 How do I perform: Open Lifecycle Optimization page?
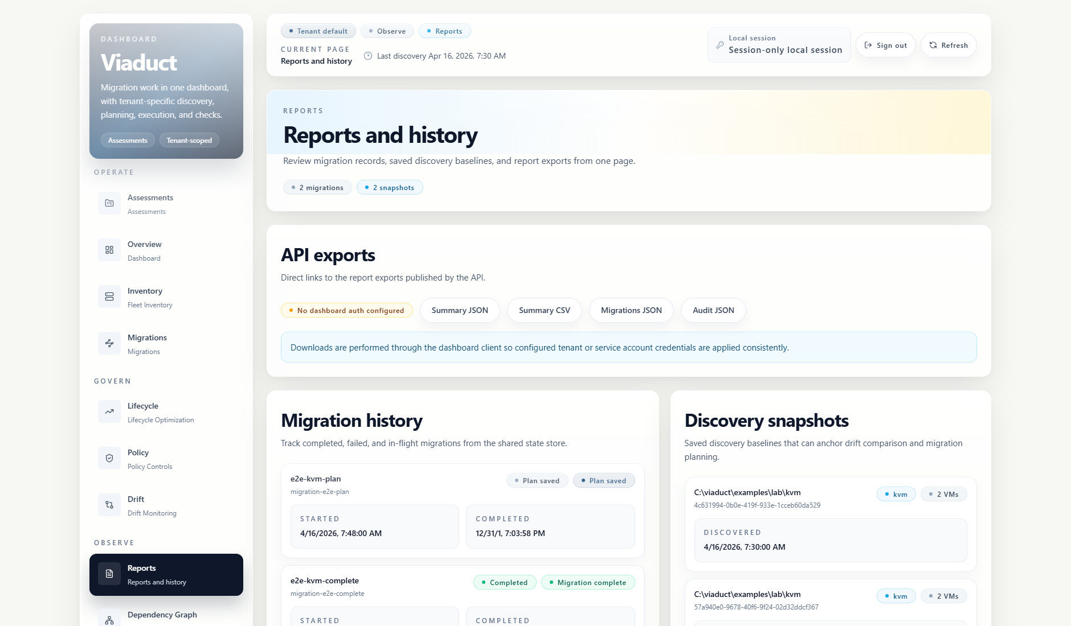click(x=166, y=412)
